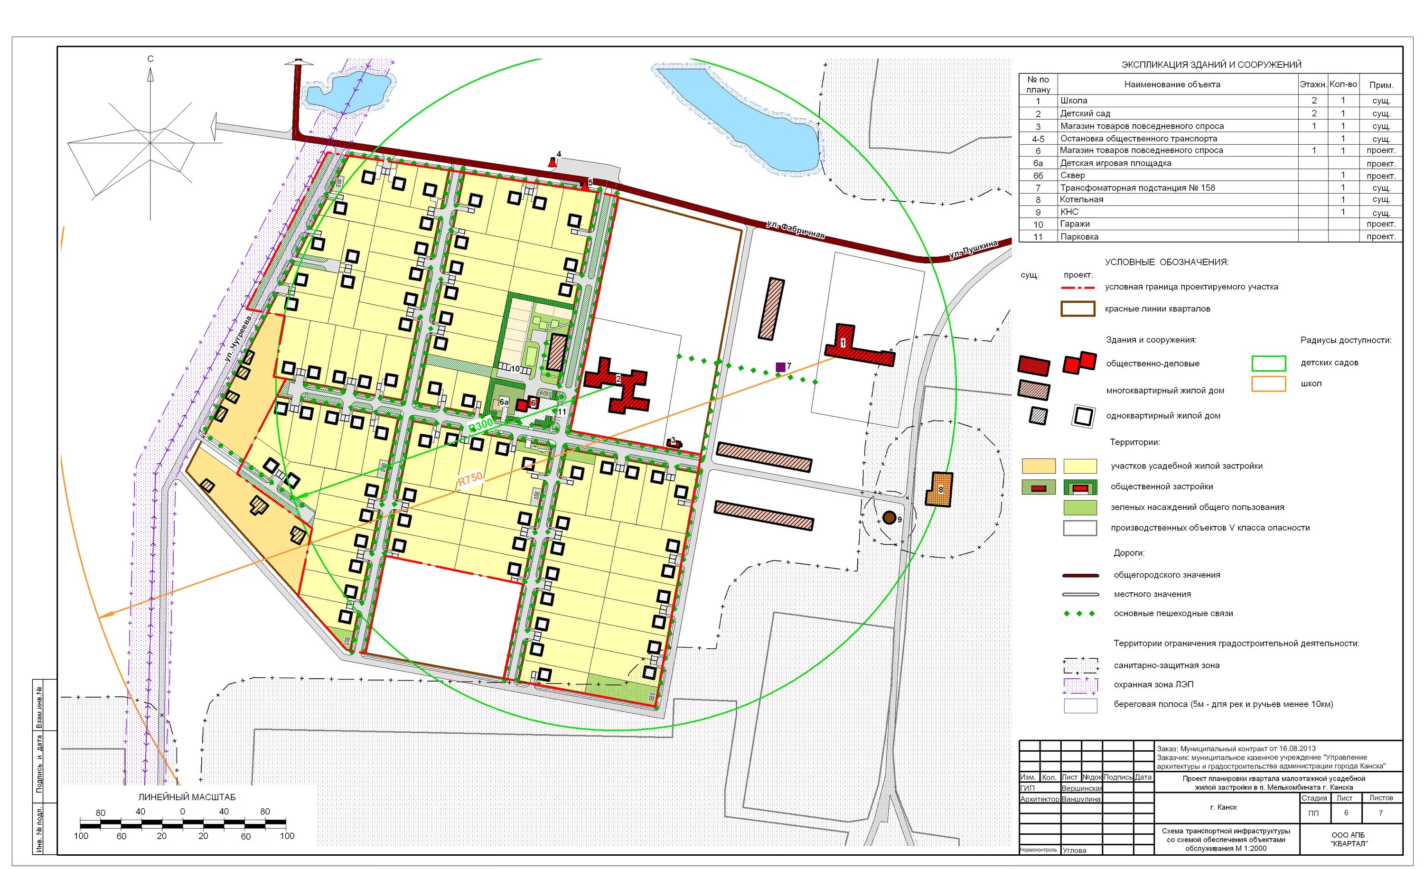Click the purple transformer substation square 7
Image resolution: width=1424 pixels, height=869 pixels.
point(780,367)
